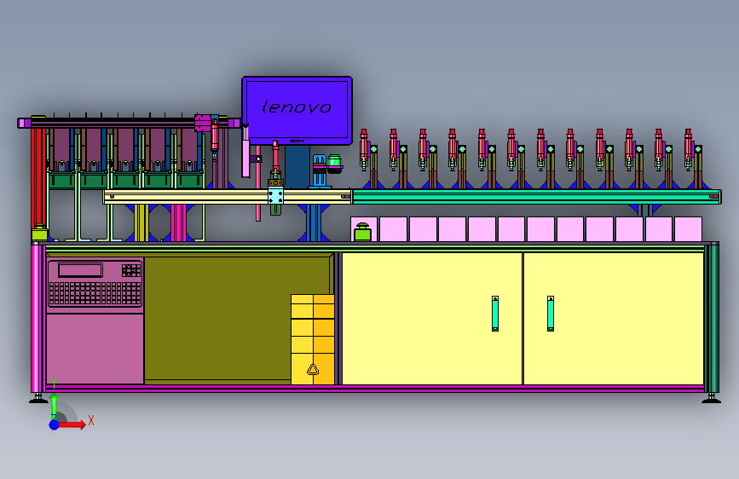Select the light blue carriage block on rail
This screenshot has height=479, width=739.
pyautogui.click(x=275, y=195)
